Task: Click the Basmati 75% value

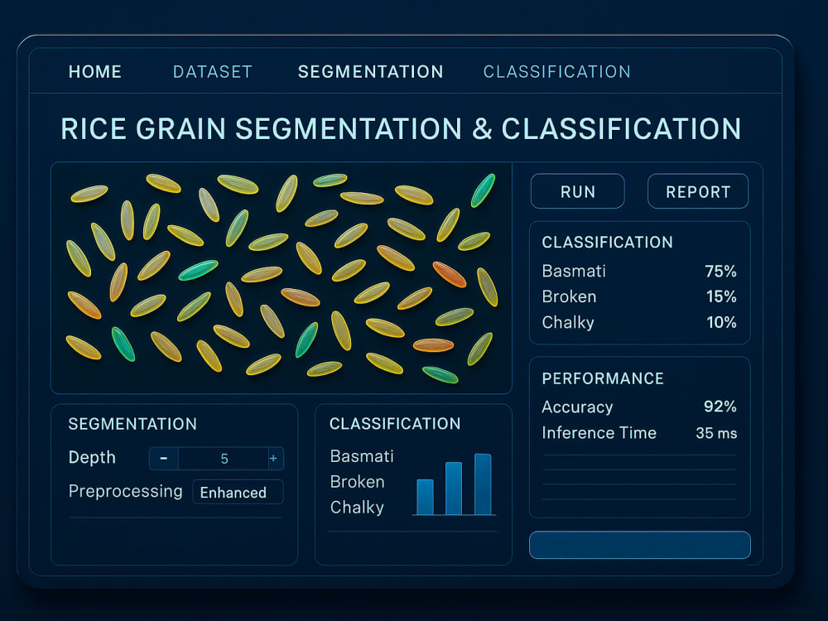Action: pyautogui.click(x=720, y=272)
